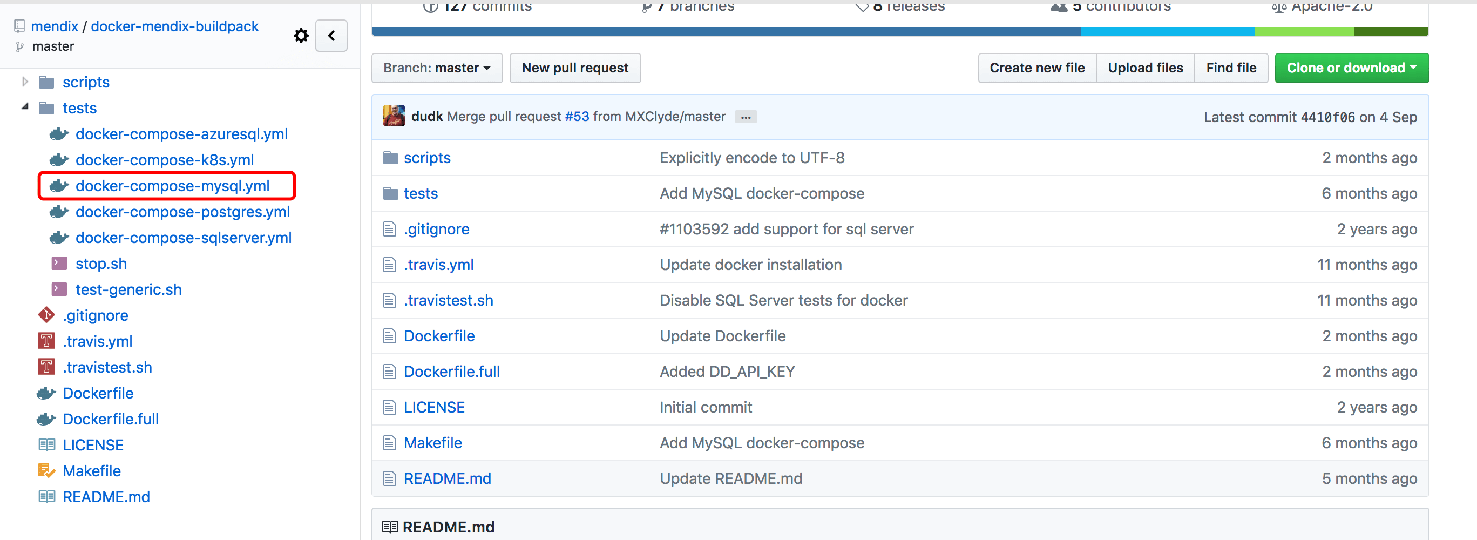
Task: Open the mendix owner link in sidebar
Action: click(x=55, y=26)
